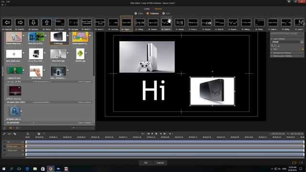Select the Xbox console image on canvas
Screen dimensions: 306x172
(x=147, y=57)
